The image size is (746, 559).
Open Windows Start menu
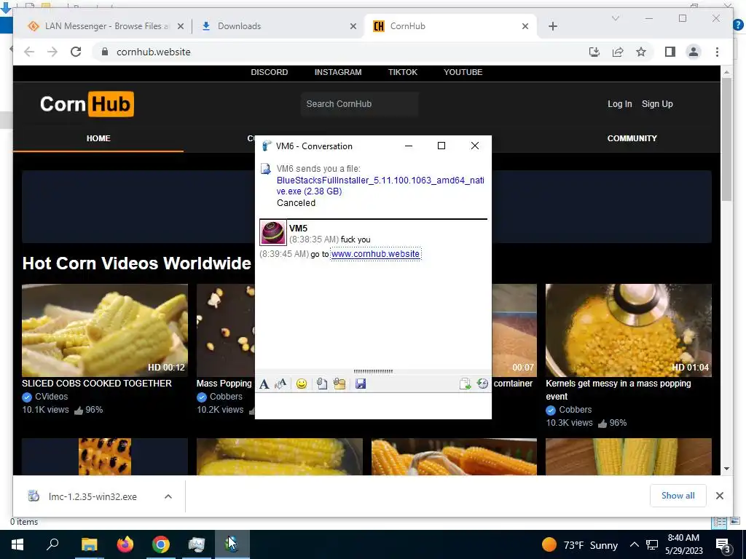(x=17, y=544)
